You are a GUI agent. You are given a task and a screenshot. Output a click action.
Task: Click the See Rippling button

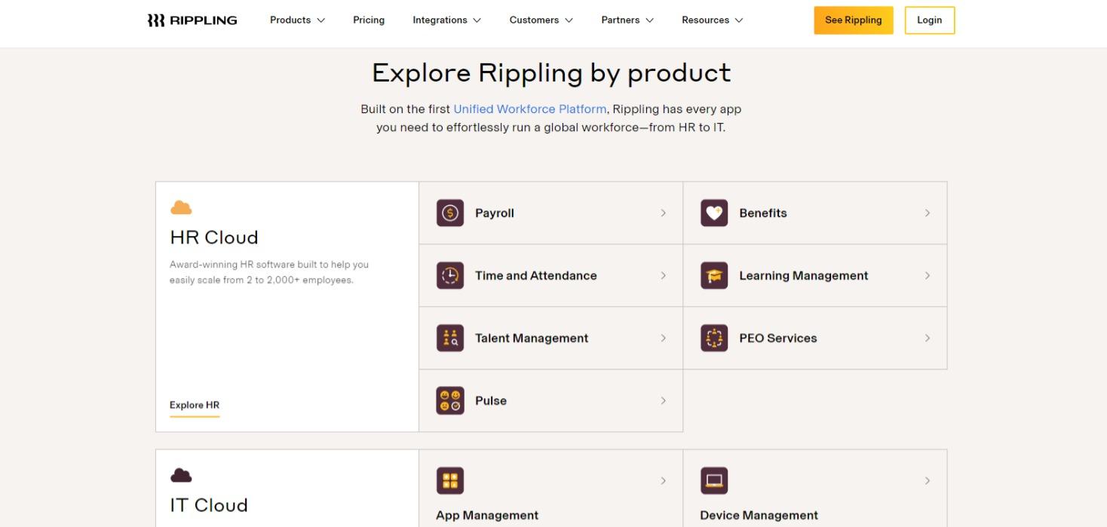pyautogui.click(x=853, y=20)
